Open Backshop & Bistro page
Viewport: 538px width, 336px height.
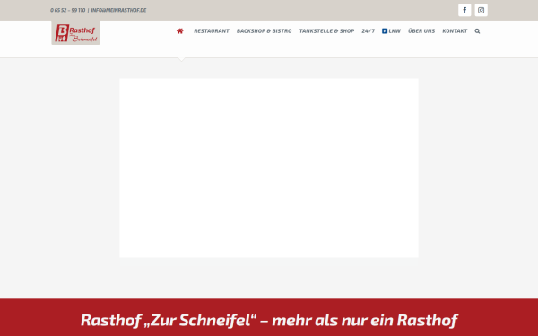click(x=264, y=31)
